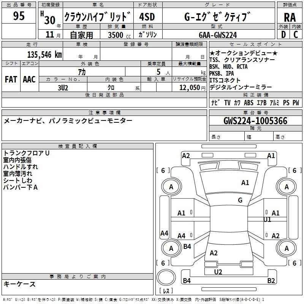Viewport: 304px width, 304px height.
Task: Click chassis number GWS224-1005366
Action: [255, 121]
